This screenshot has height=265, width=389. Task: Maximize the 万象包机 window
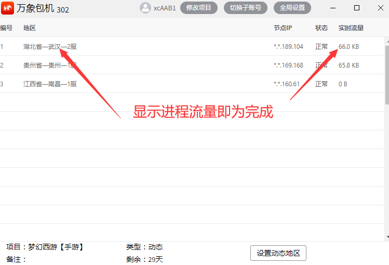pyautogui.click(x=356, y=8)
